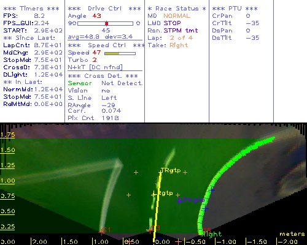The width and height of the screenshot is (307, 245).
Task: Click the 1.75 vertical scale label
Action: [7, 135]
